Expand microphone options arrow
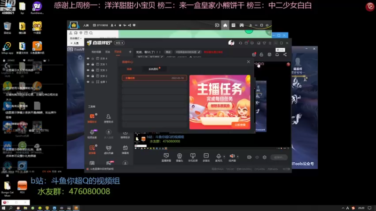This screenshot has width=376, height=211. pos(224,157)
